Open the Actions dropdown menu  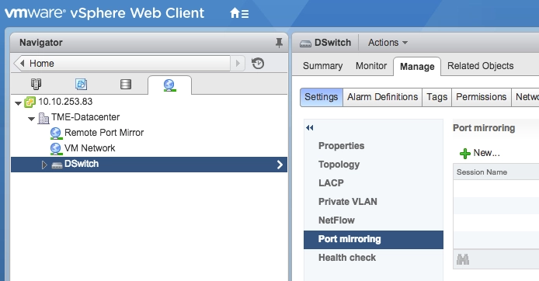click(x=388, y=43)
